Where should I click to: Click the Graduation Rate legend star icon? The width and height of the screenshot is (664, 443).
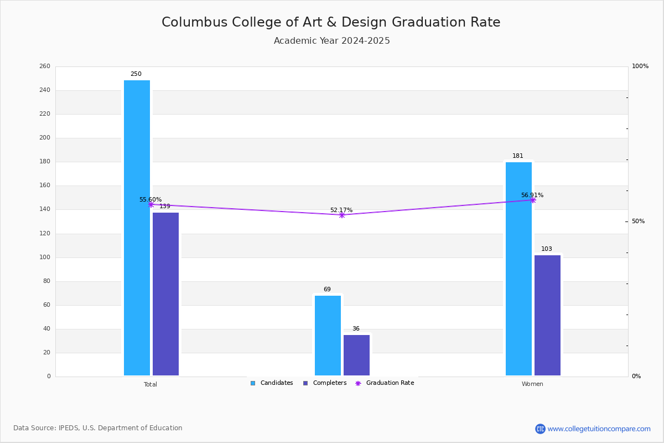click(358, 383)
